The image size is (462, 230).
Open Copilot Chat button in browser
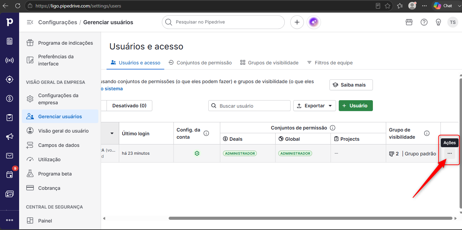(443, 6)
